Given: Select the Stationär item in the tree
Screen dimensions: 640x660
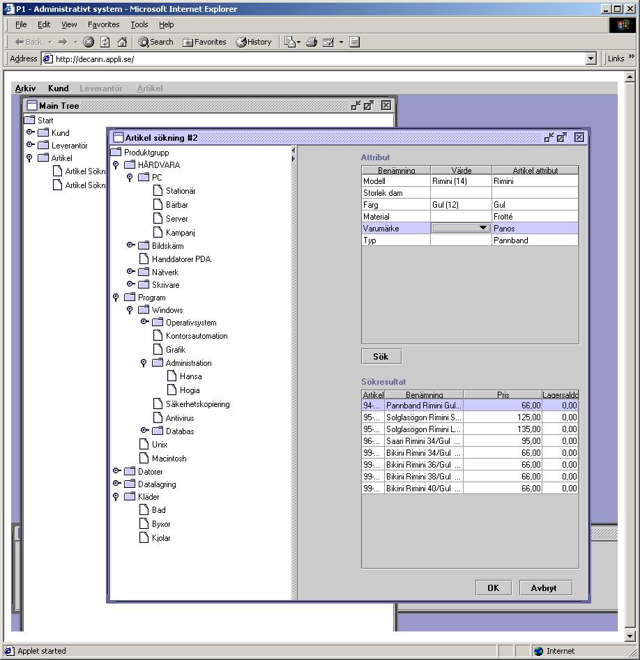Looking at the screenshot, I should 180,191.
